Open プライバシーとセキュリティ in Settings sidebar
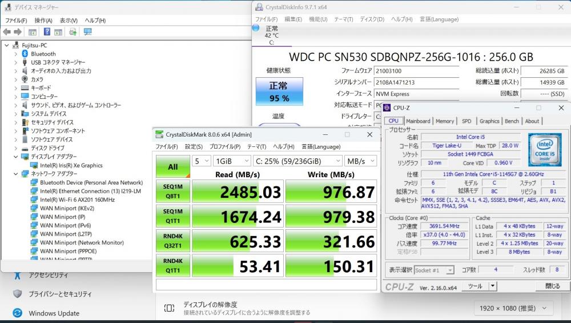The width and height of the screenshot is (571, 323). (60, 294)
